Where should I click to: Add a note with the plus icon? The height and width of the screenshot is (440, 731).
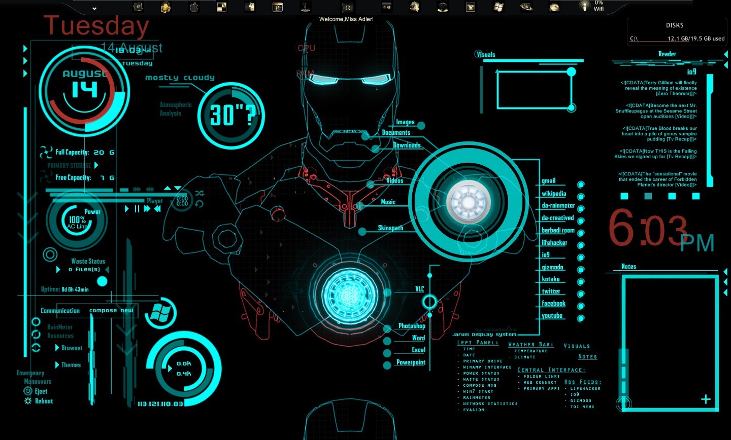point(706,399)
